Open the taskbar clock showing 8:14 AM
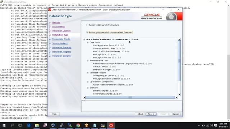Viewport: 230px width, 129px height. (223, 125)
